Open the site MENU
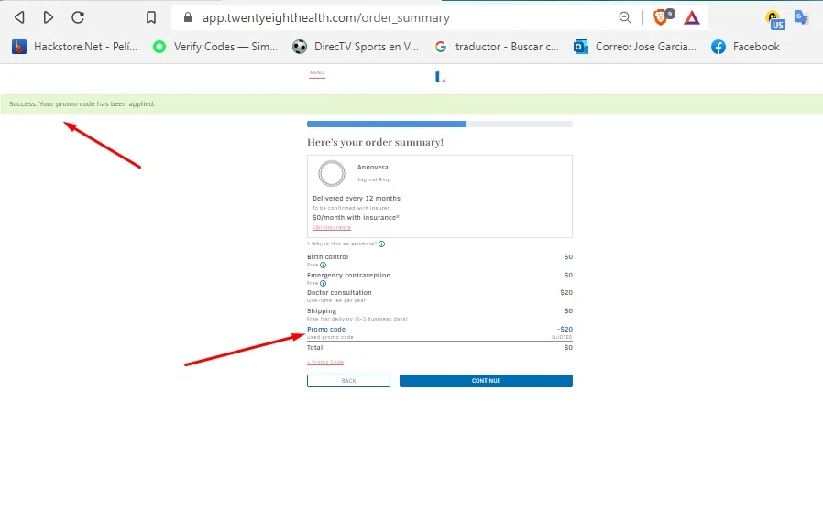Viewport: 823px width, 511px height. pyautogui.click(x=317, y=74)
